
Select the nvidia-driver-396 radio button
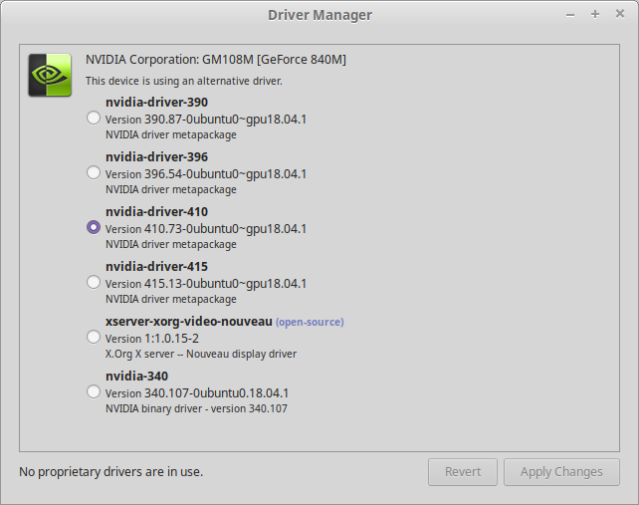94,172
